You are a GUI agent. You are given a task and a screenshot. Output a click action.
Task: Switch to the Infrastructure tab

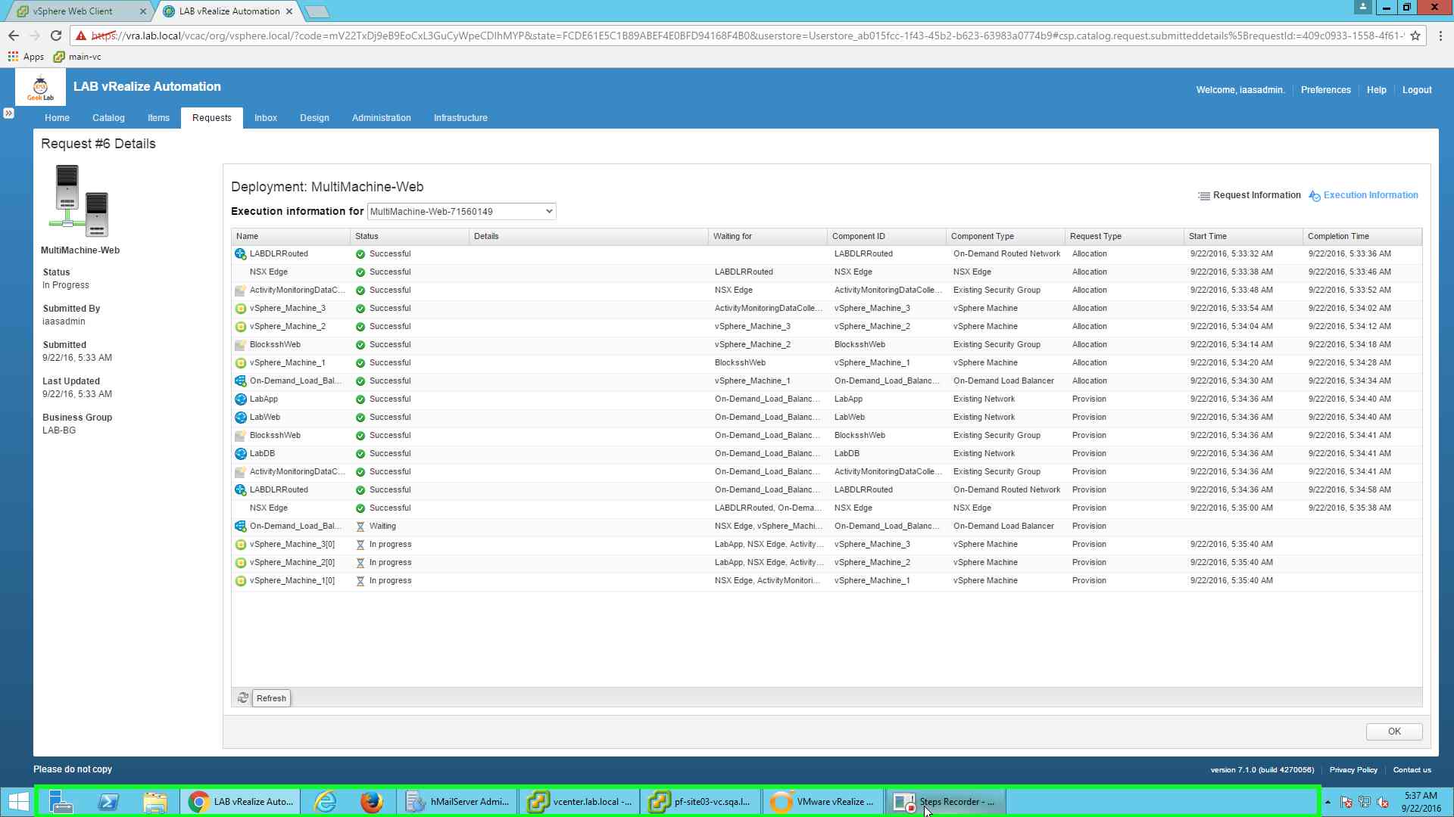(x=460, y=118)
